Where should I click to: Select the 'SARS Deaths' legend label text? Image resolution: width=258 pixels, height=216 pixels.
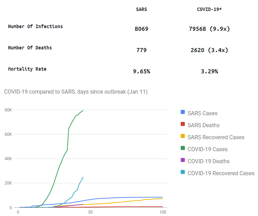pyautogui.click(x=203, y=125)
